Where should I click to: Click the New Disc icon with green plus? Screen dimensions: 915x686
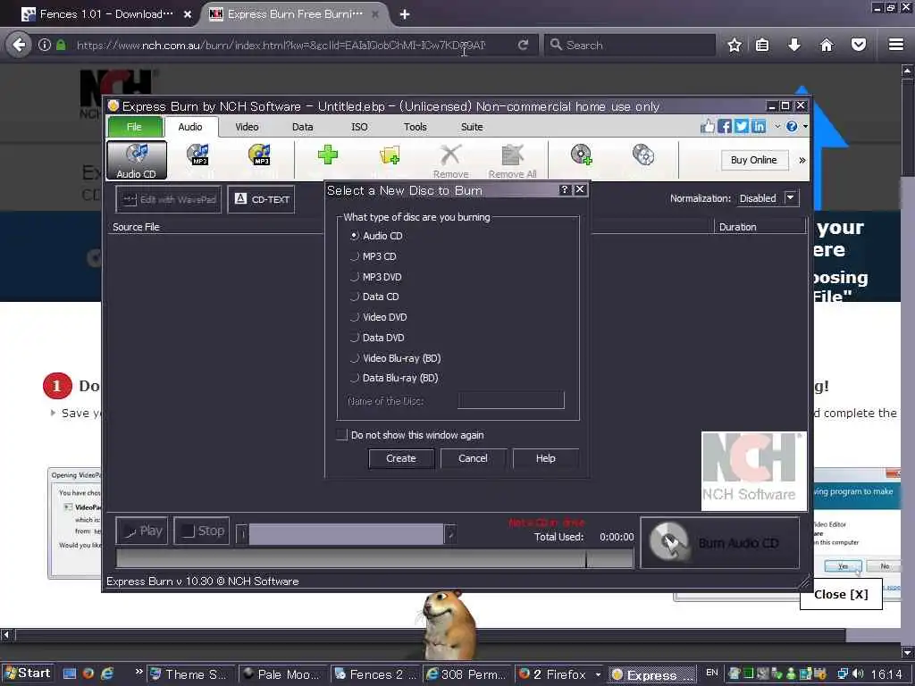tap(581, 155)
